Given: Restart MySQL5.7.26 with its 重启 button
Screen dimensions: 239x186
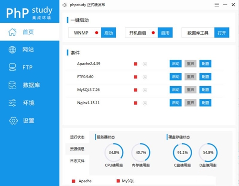Looking at the screenshot, I should (190, 90).
